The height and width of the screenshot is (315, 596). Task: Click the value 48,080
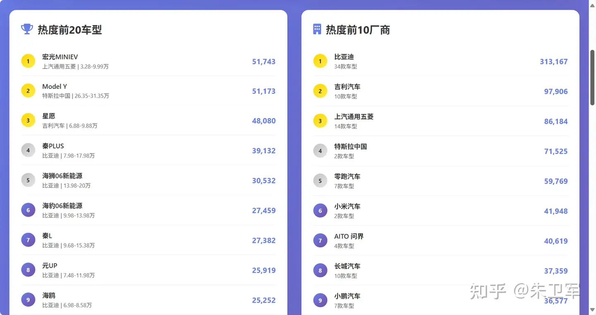(264, 121)
